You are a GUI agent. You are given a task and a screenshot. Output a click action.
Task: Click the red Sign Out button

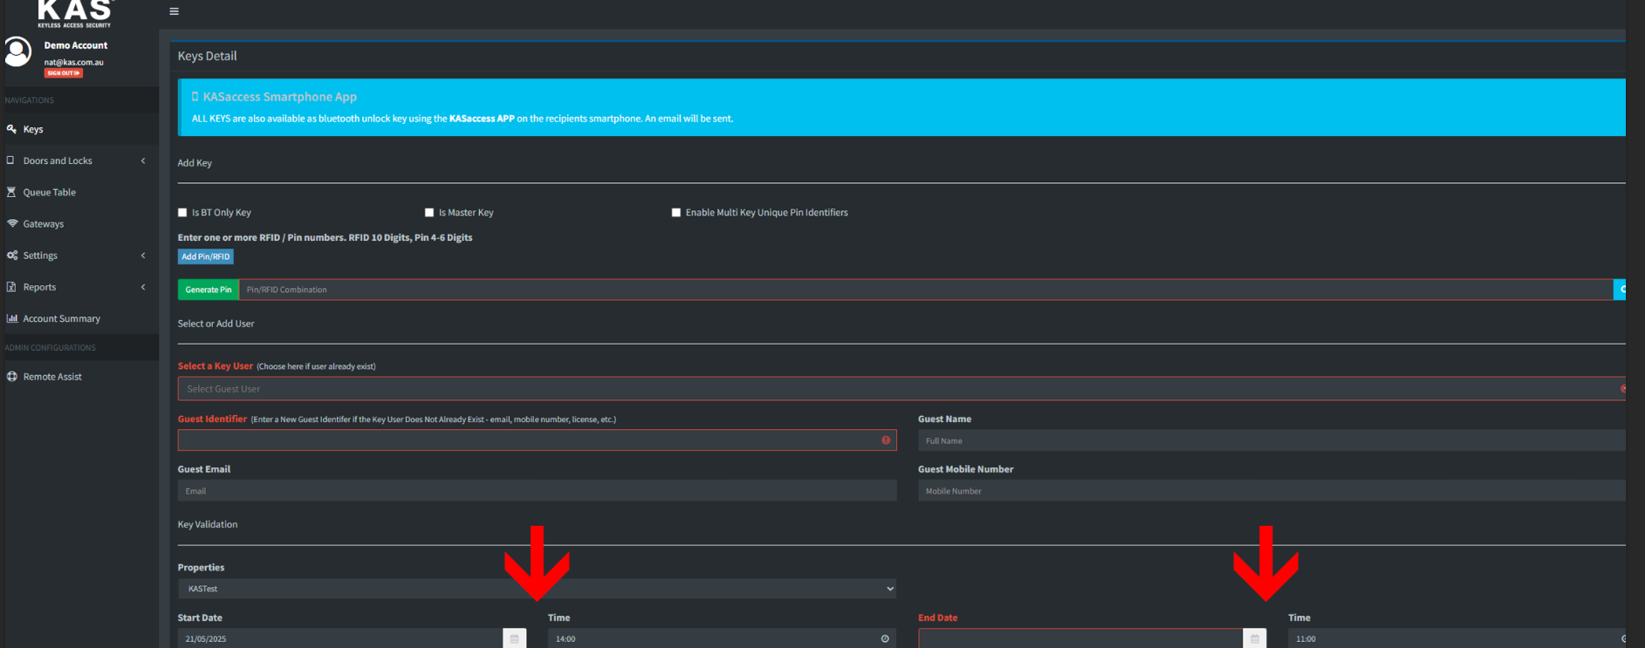click(x=64, y=73)
